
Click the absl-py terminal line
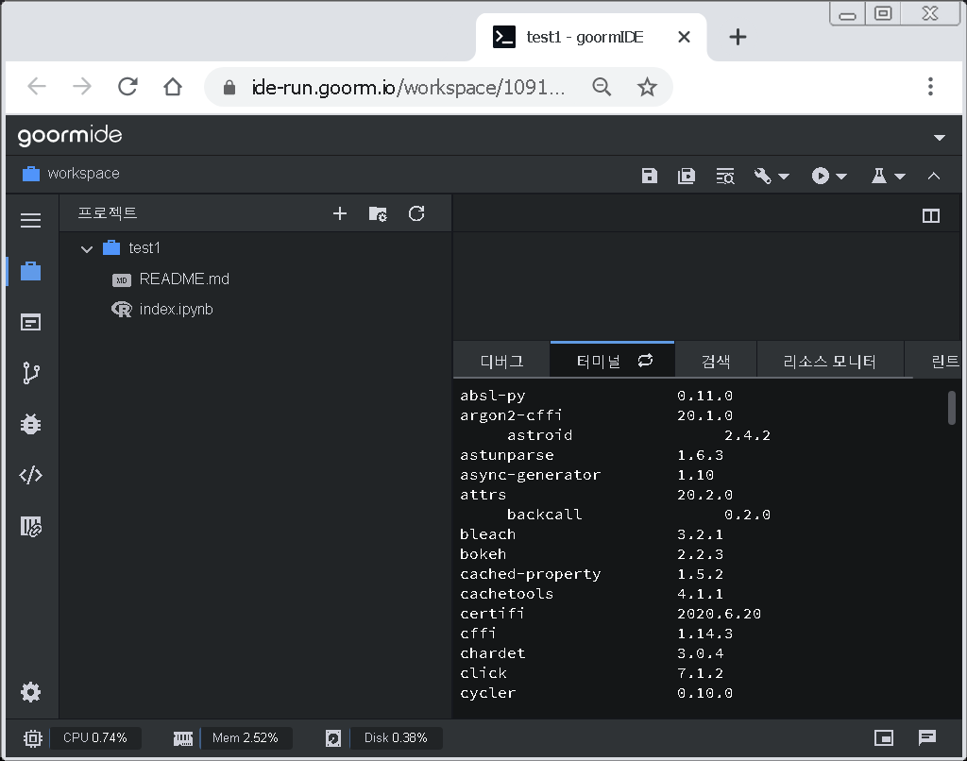tap(597, 396)
